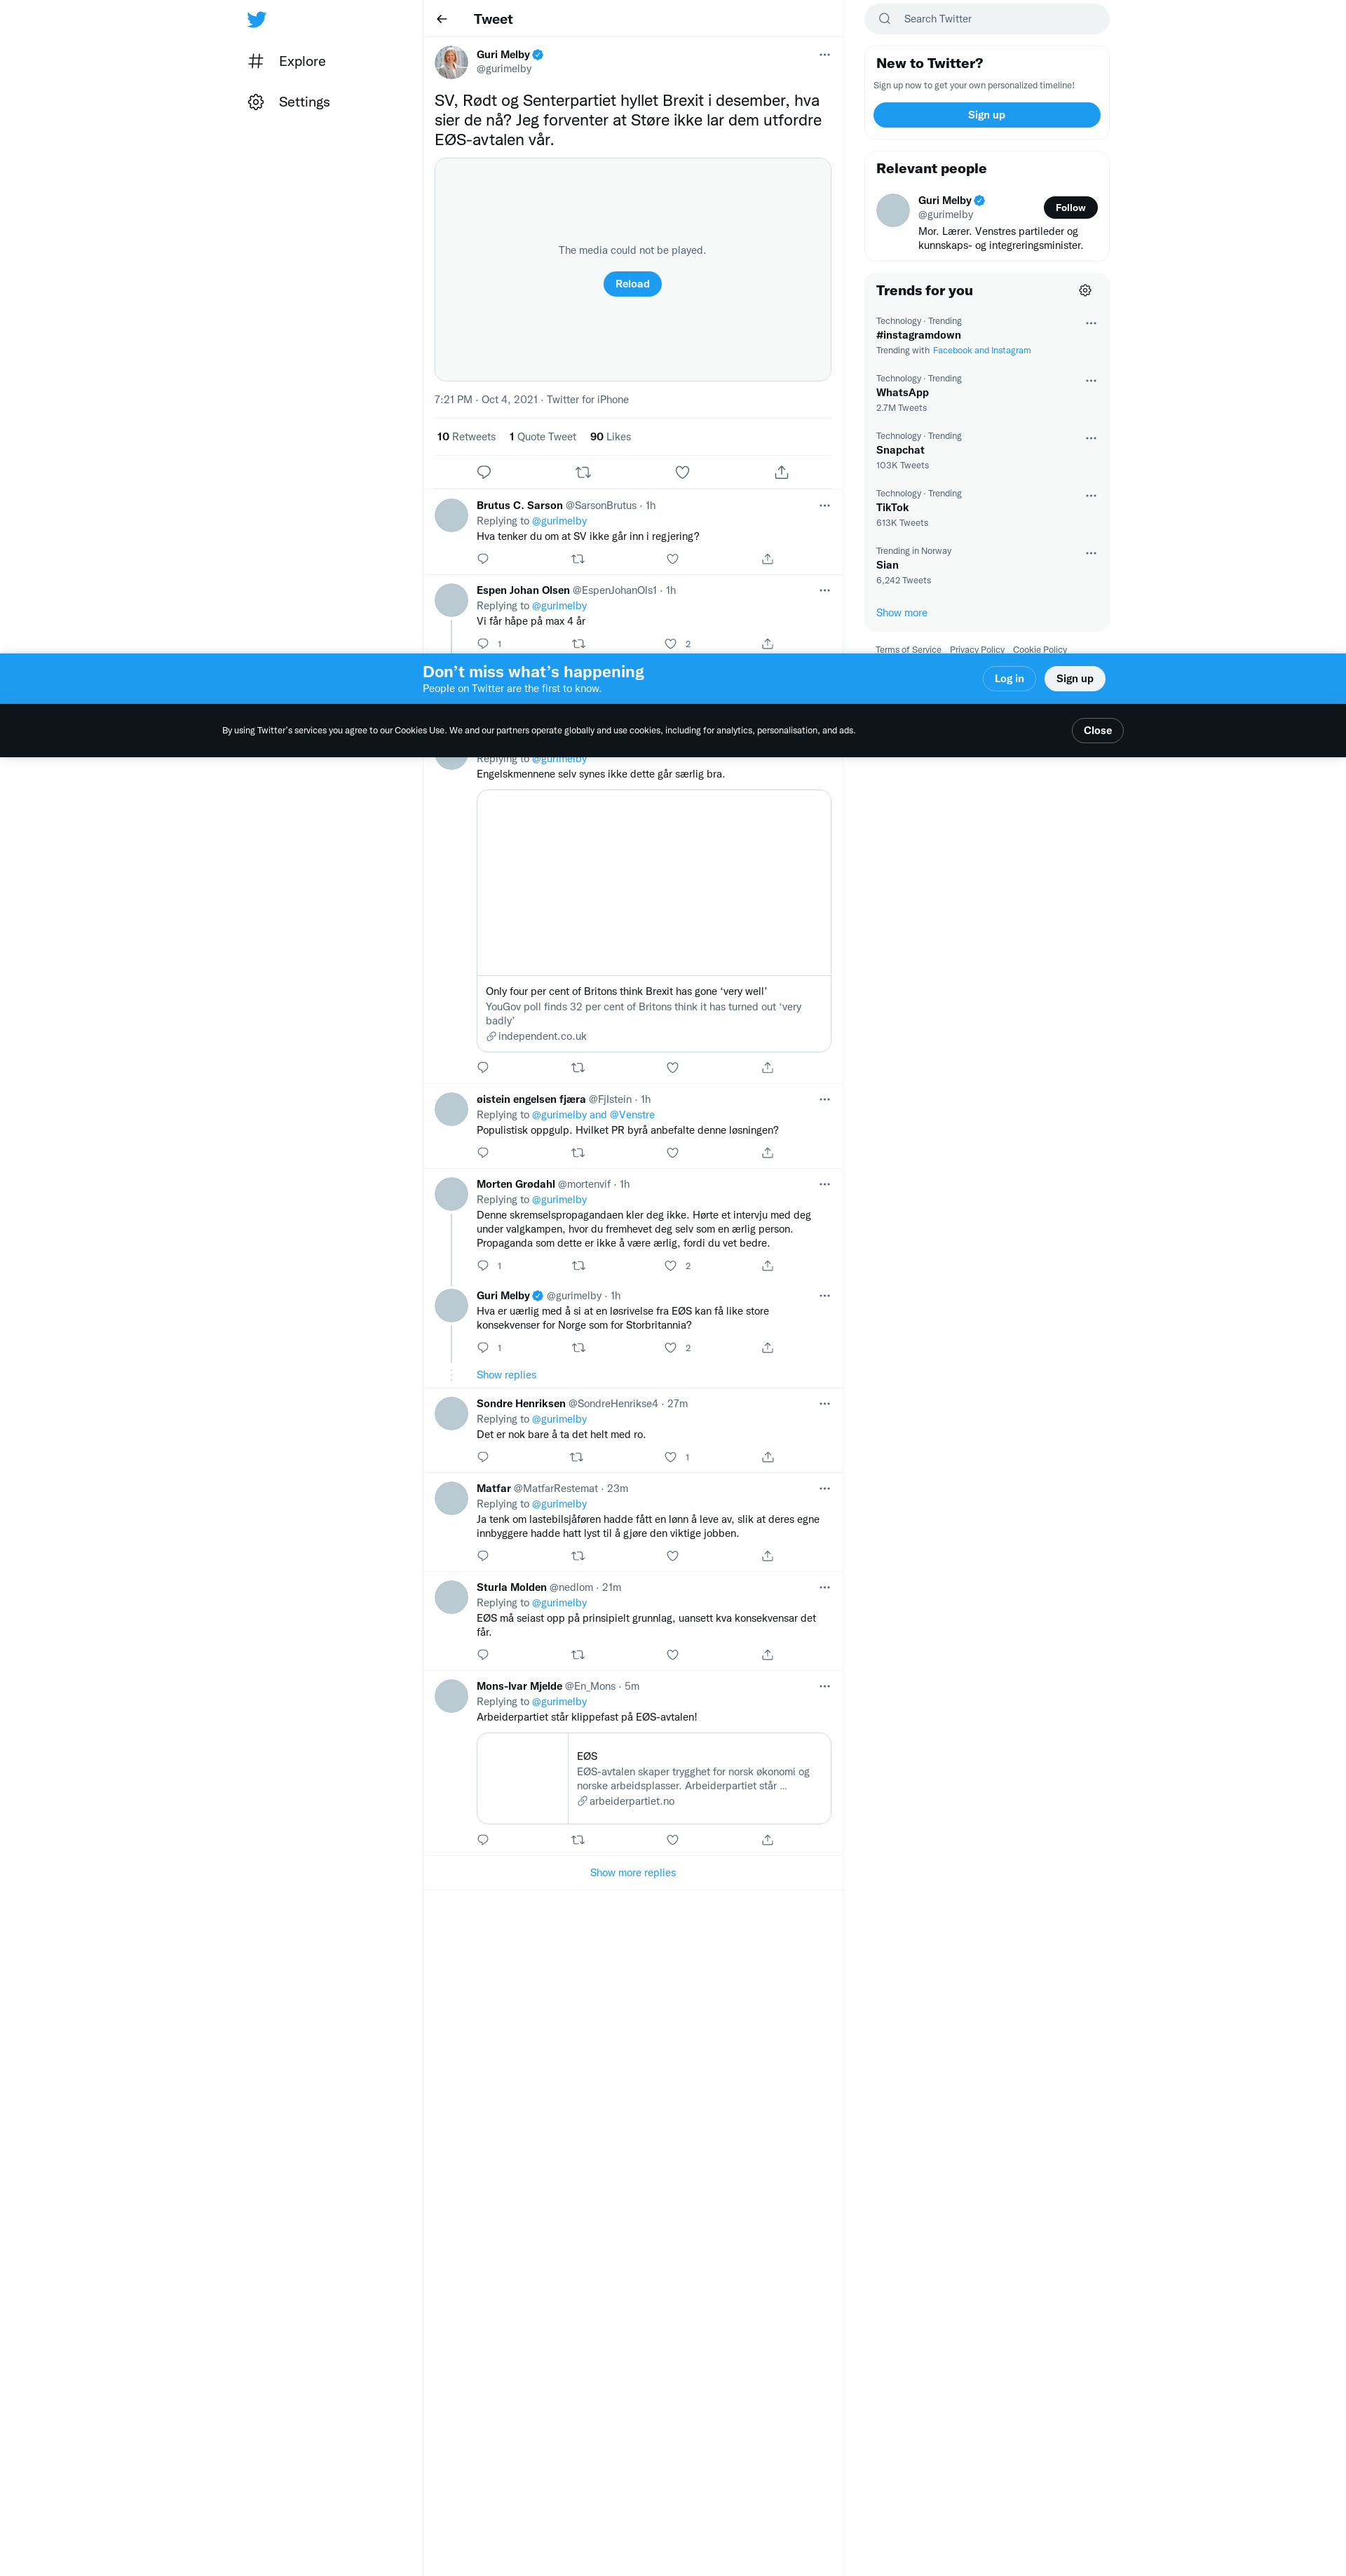Reply to Brutus C. Sarson's comment
The height and width of the screenshot is (2576, 1346).
coord(483,559)
